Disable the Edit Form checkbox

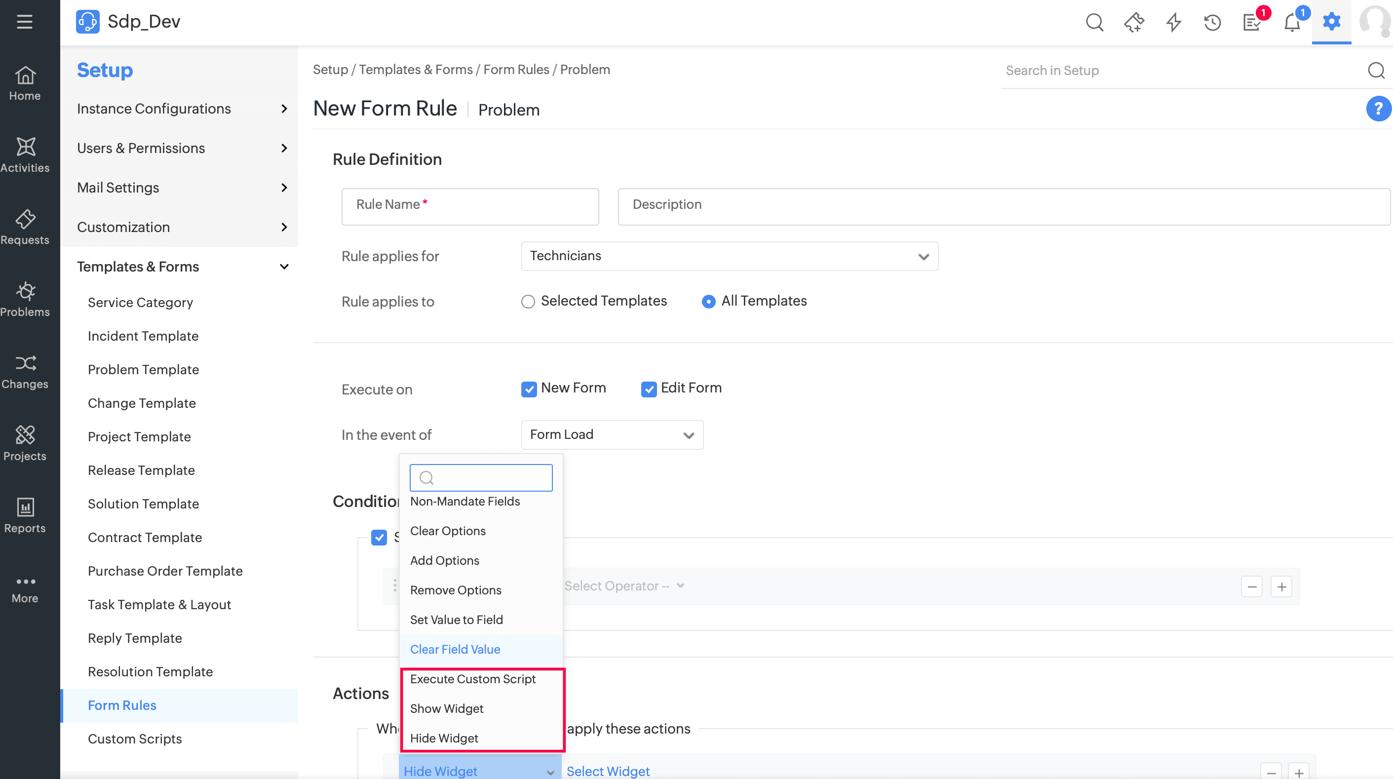pyautogui.click(x=649, y=389)
